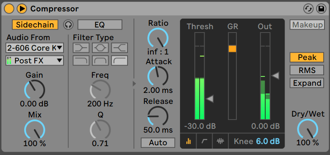Open the Audio From track dropdown
This screenshot has height=155, width=330.
tap(34, 48)
